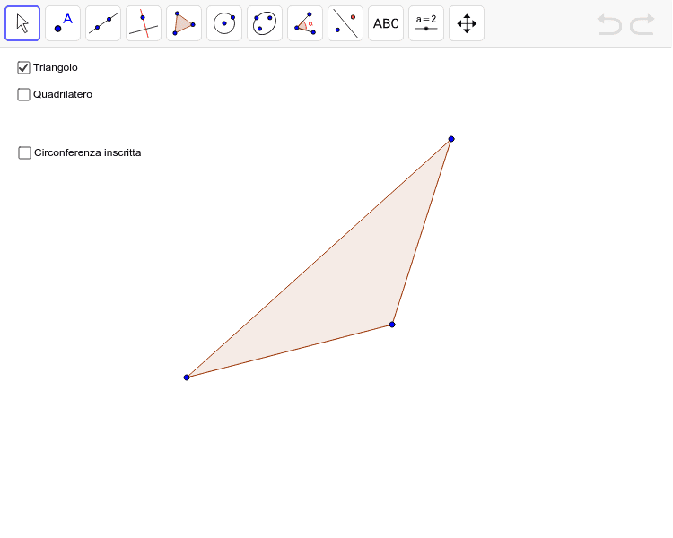Select the top vertex of the triangle
The image size is (673, 538).
point(451,139)
